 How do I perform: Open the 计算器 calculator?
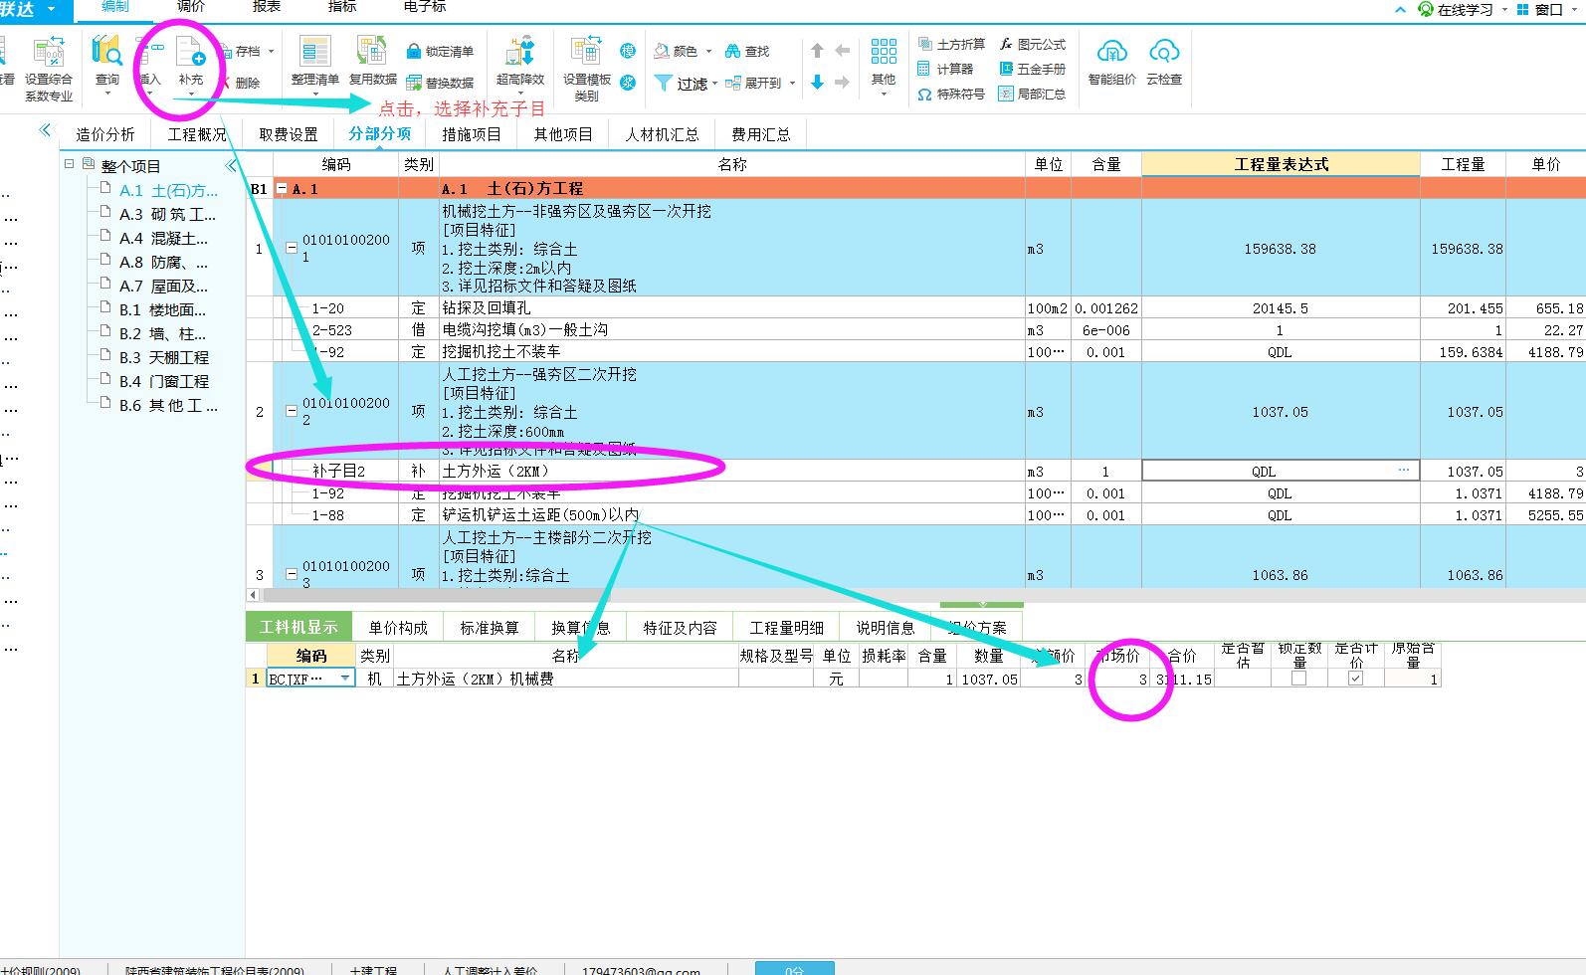pyautogui.click(x=945, y=69)
